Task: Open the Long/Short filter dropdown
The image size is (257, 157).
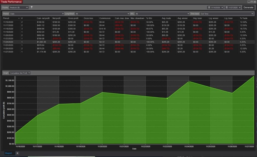Action: tap(102, 14)
